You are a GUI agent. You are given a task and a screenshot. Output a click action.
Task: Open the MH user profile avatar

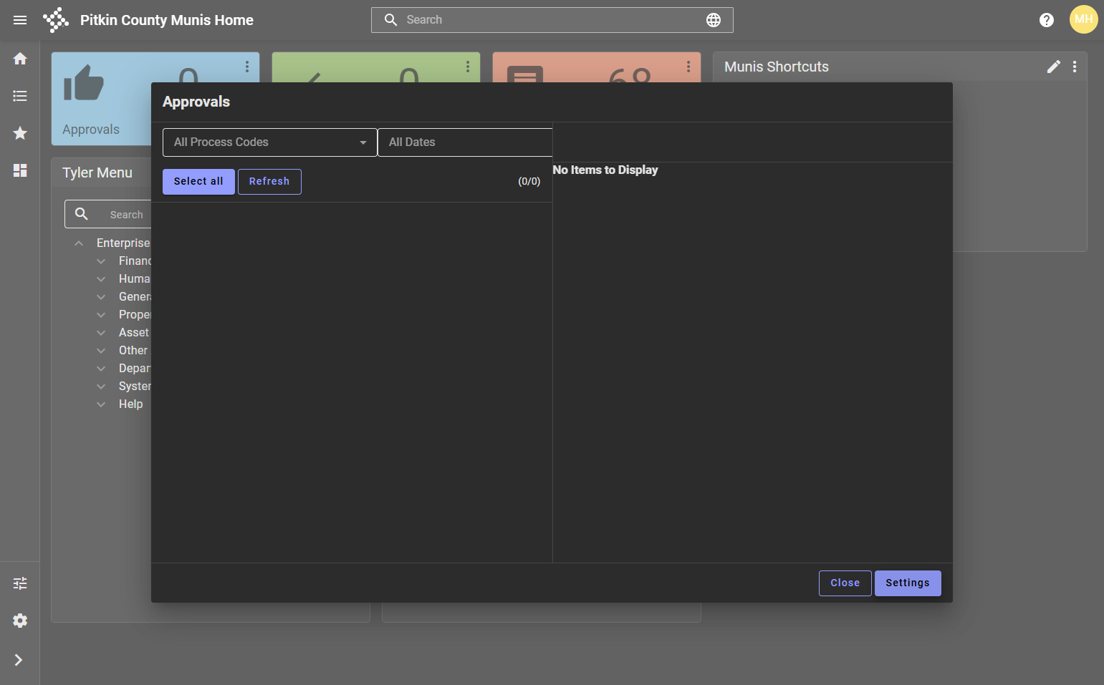[1084, 19]
